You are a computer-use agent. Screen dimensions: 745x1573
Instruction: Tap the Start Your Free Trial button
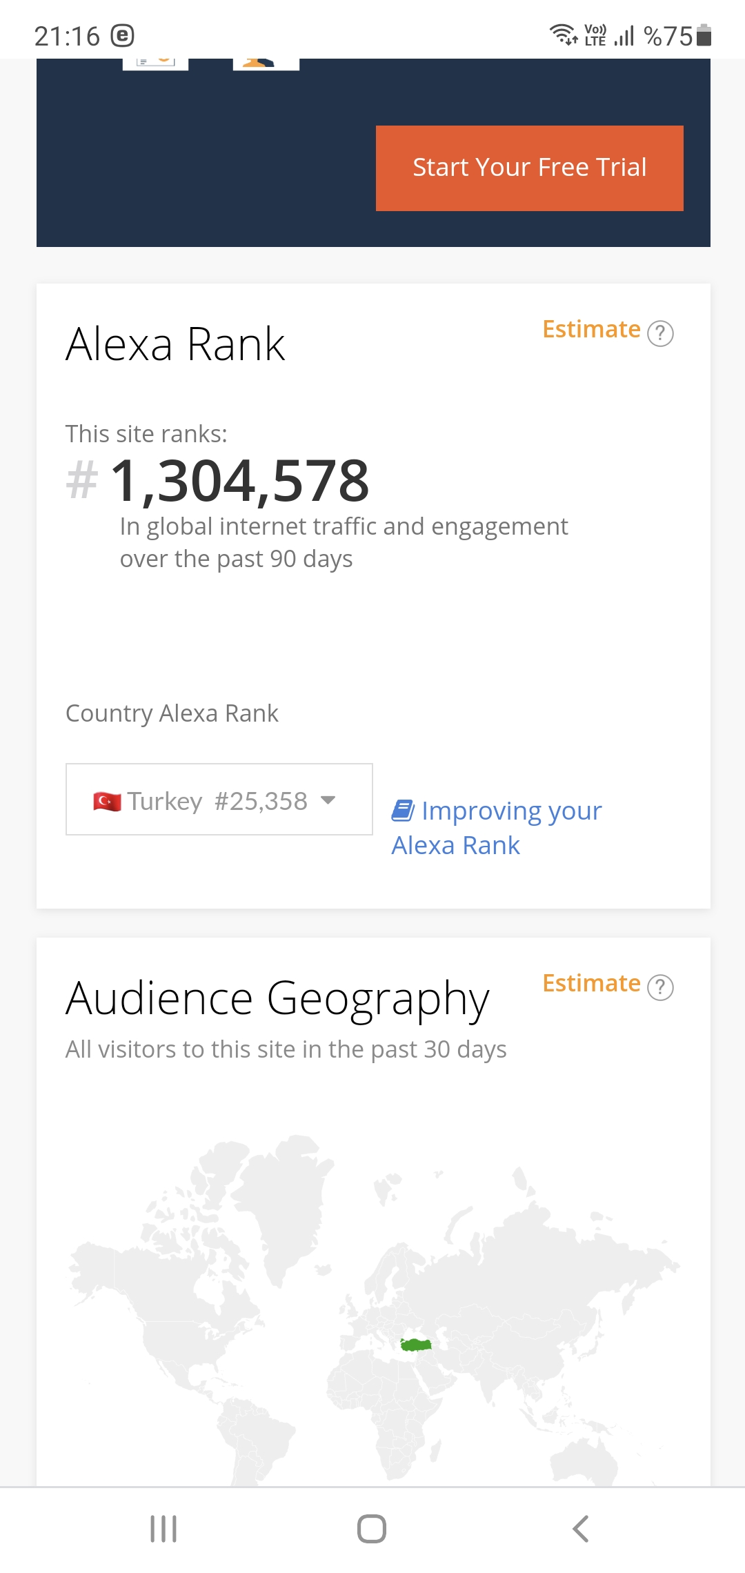pos(529,168)
